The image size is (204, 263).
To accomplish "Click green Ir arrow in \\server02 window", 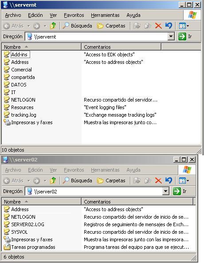I will 177,191.
